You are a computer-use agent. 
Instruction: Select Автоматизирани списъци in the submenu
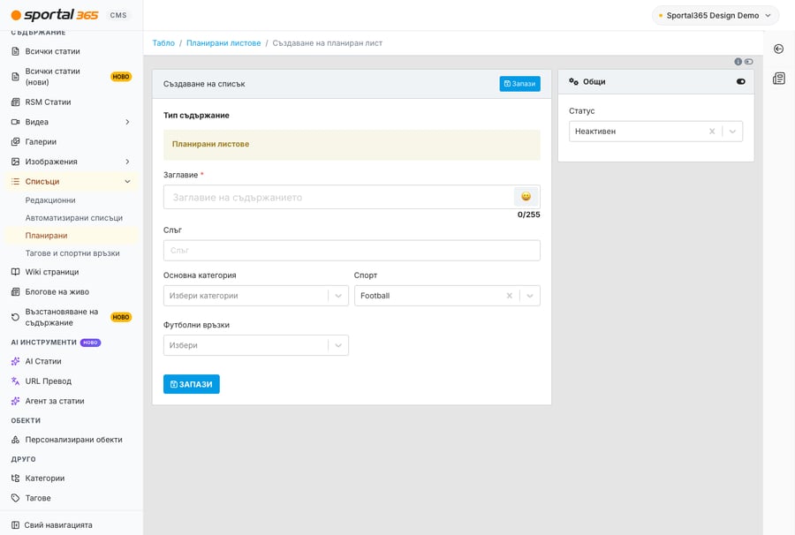coord(74,218)
